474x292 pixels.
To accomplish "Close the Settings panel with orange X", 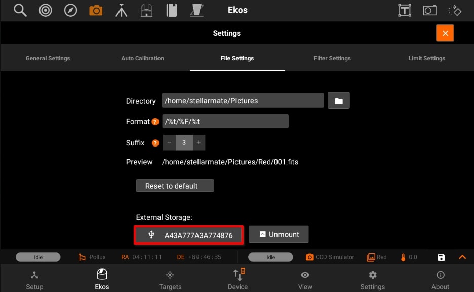I will click(445, 33).
